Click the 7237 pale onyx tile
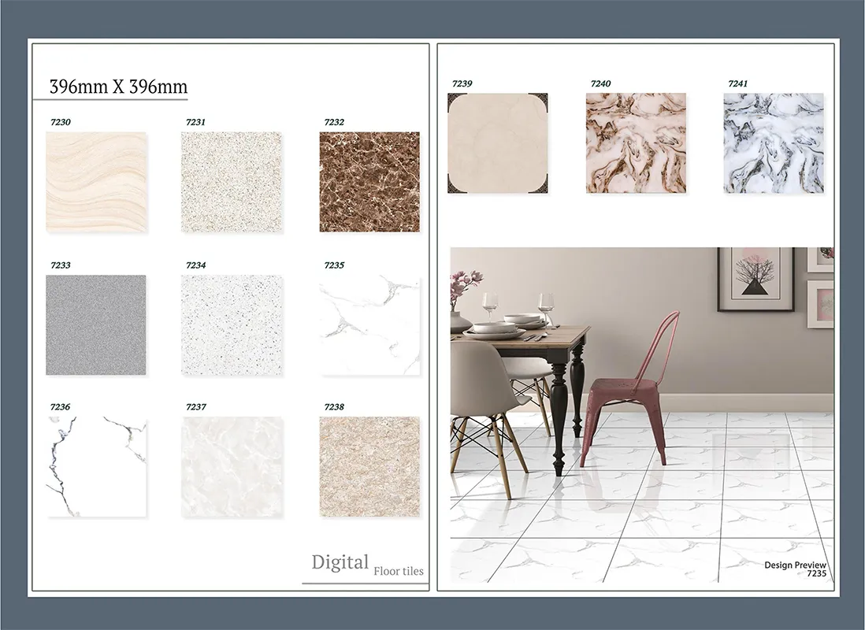This screenshot has width=865, height=630. 232,467
